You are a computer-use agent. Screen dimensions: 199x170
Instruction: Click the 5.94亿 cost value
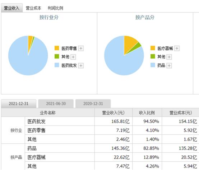coord(190,166)
